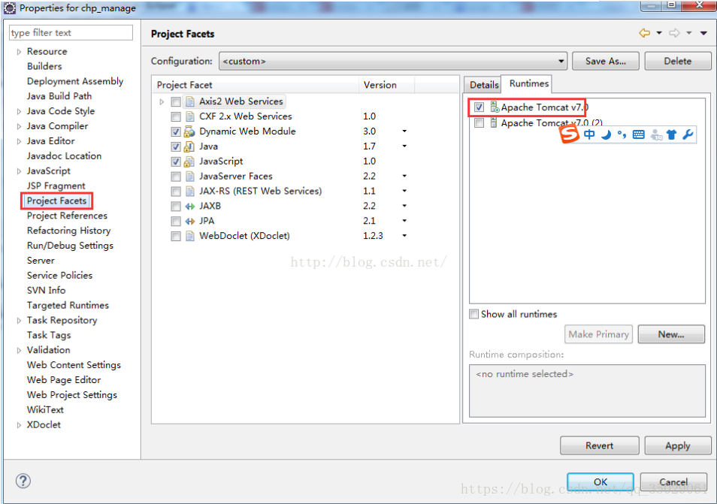717x504 pixels.
Task: Click the Sogou S input method logo
Action: [569, 134]
